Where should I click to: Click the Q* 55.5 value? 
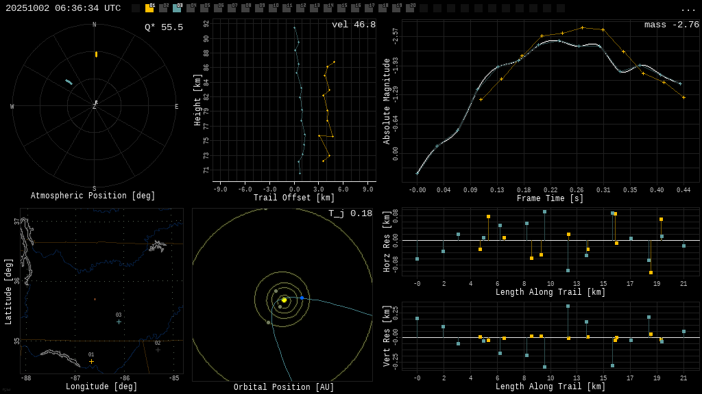(163, 27)
